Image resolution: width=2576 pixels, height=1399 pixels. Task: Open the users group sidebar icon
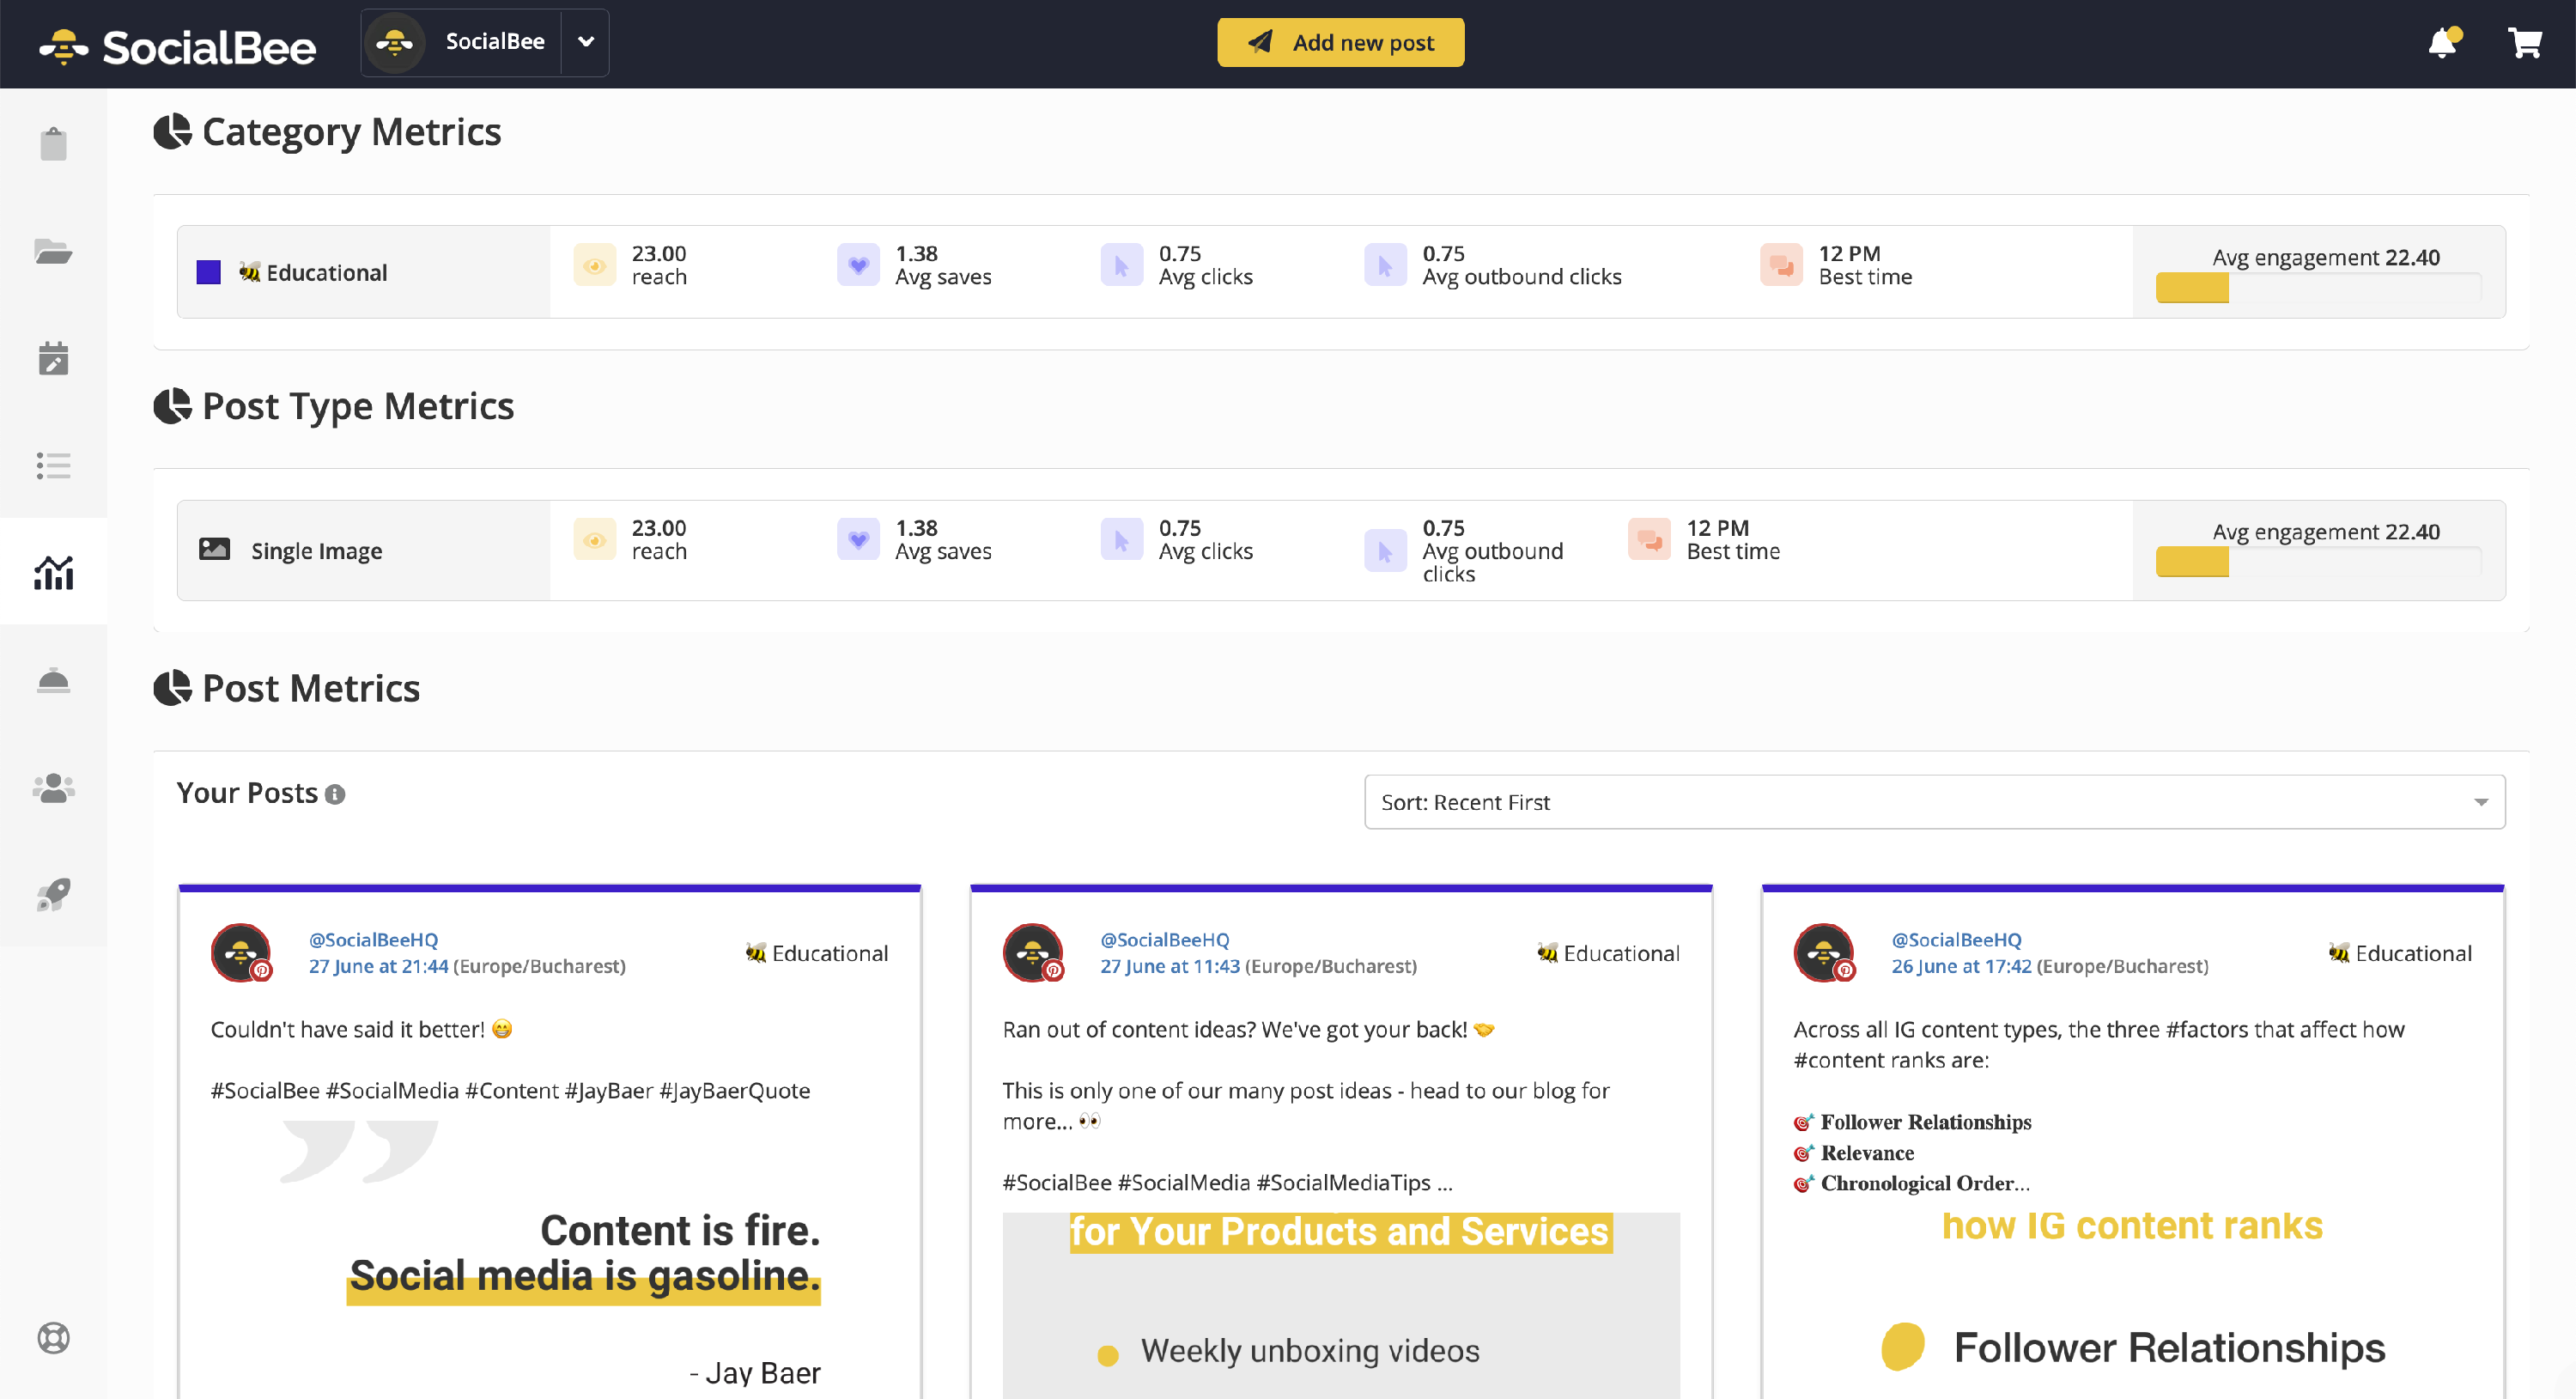pos(53,787)
